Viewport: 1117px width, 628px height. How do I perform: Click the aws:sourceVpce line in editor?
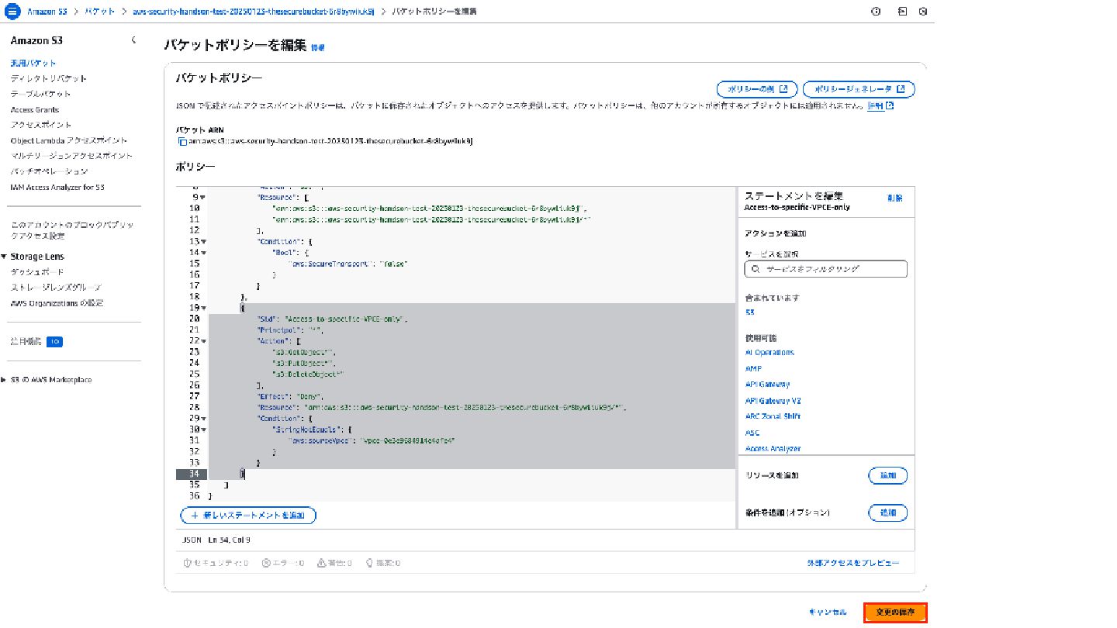pyautogui.click(x=371, y=440)
